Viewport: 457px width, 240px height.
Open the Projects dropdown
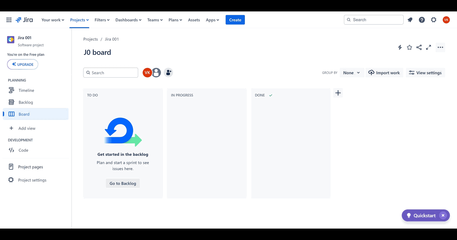tap(79, 20)
